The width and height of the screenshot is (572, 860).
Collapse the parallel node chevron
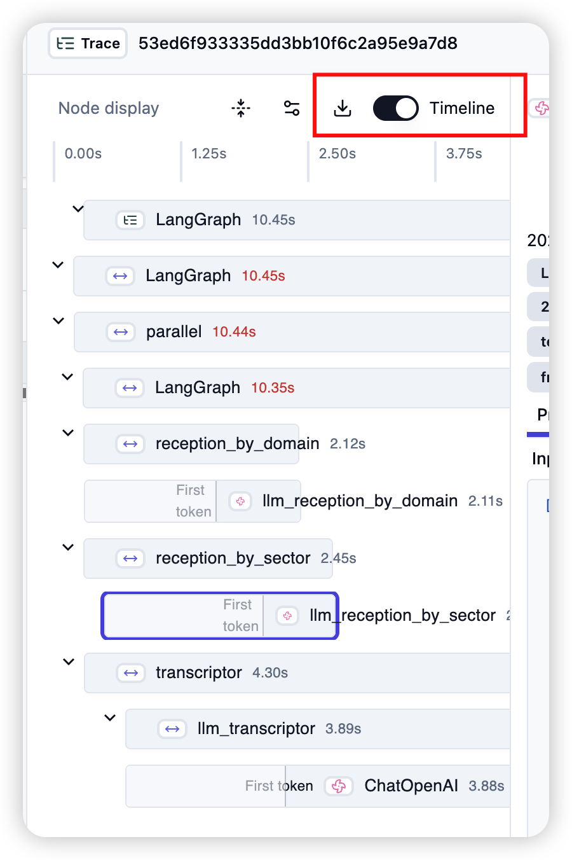coord(58,321)
